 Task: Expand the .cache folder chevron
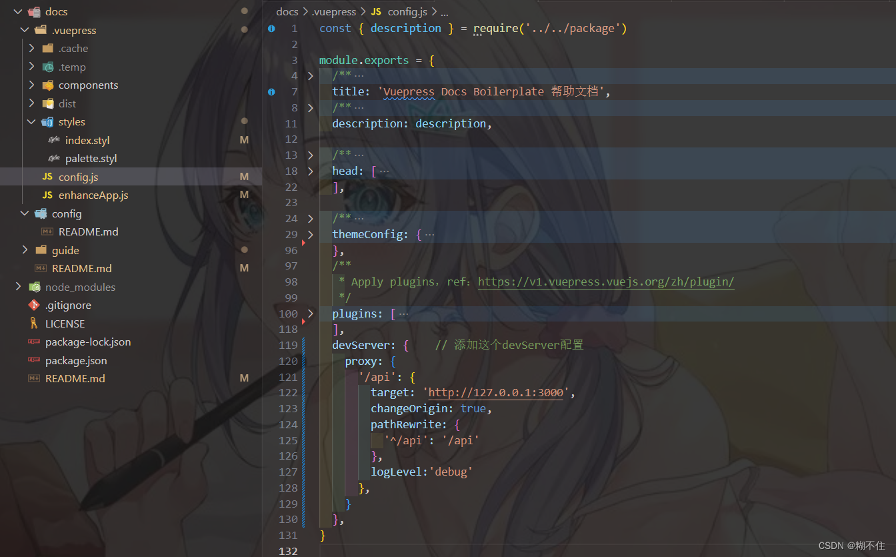(31, 48)
